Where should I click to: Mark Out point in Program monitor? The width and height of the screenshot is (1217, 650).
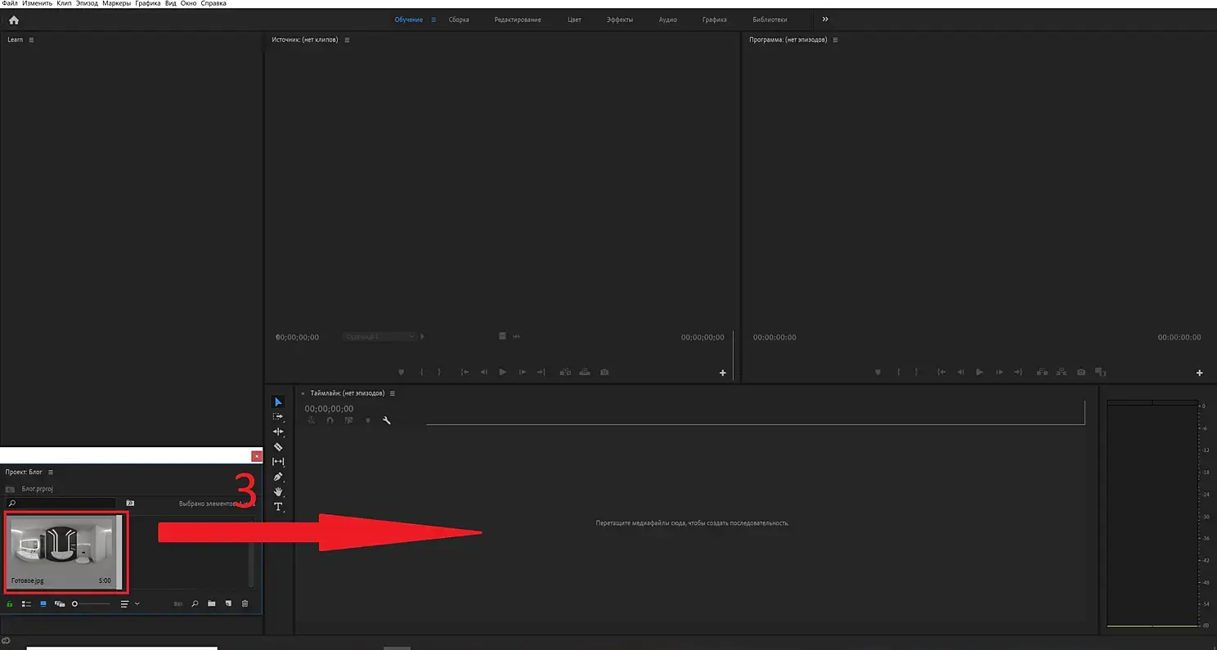coord(917,372)
